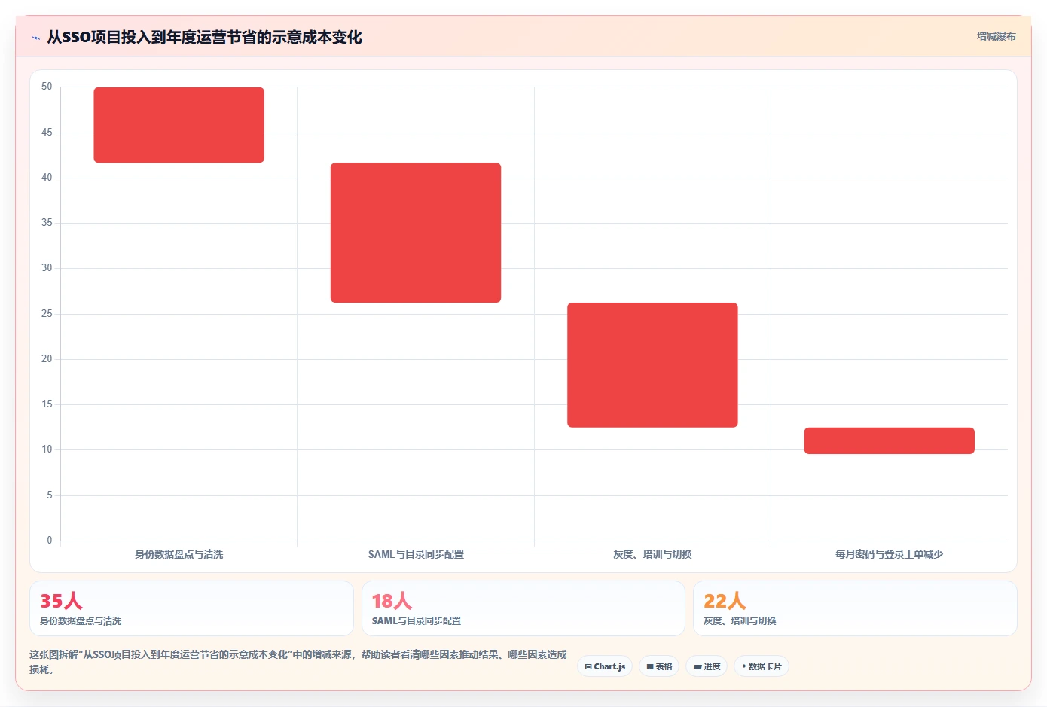Image resolution: width=1047 pixels, height=707 pixels.
Task: Select the 表格 tag pill
Action: coord(659,666)
